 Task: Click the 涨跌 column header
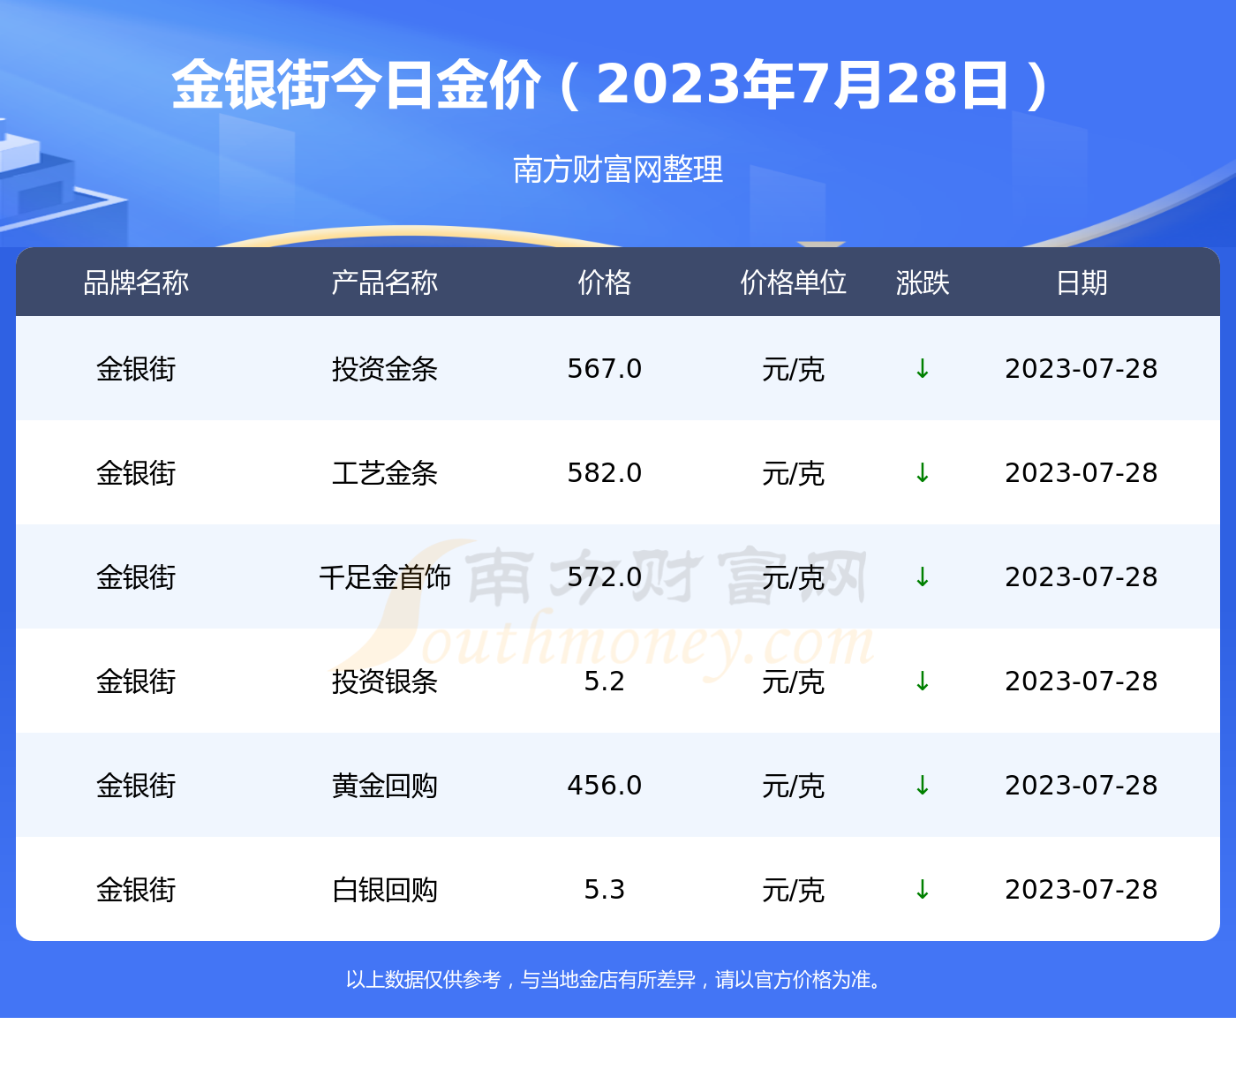pyautogui.click(x=923, y=282)
